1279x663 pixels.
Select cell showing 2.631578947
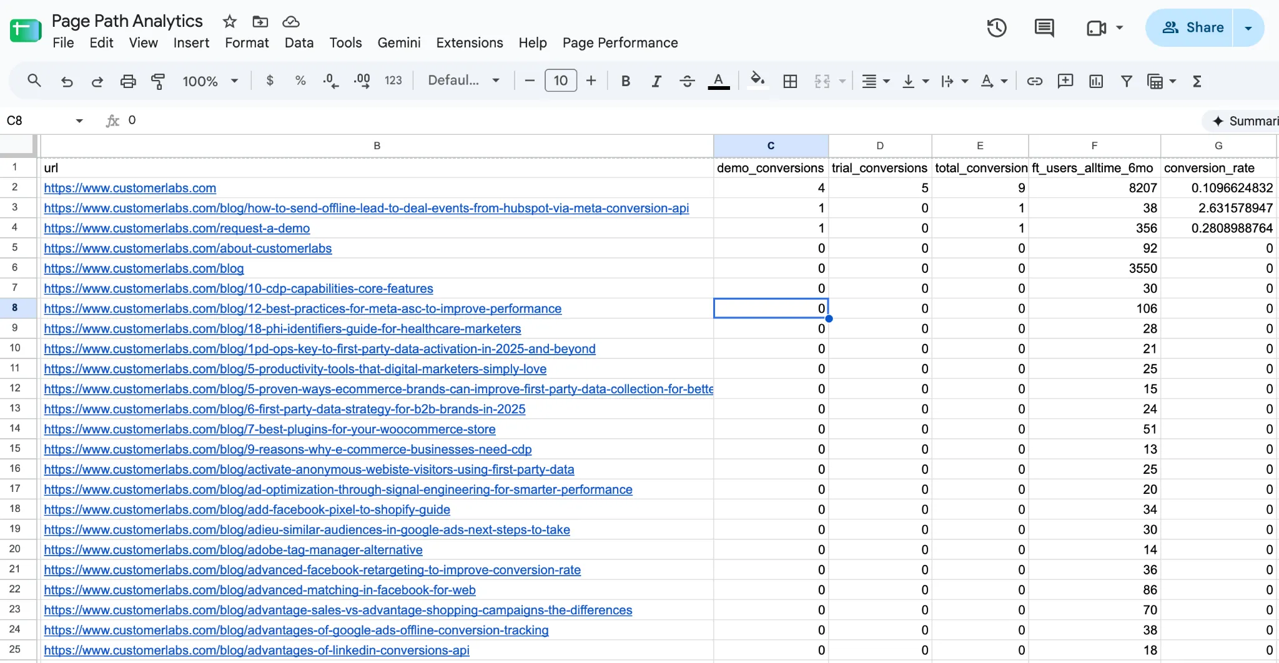click(x=1218, y=208)
